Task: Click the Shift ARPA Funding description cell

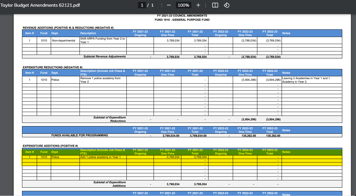Action: pos(103,41)
